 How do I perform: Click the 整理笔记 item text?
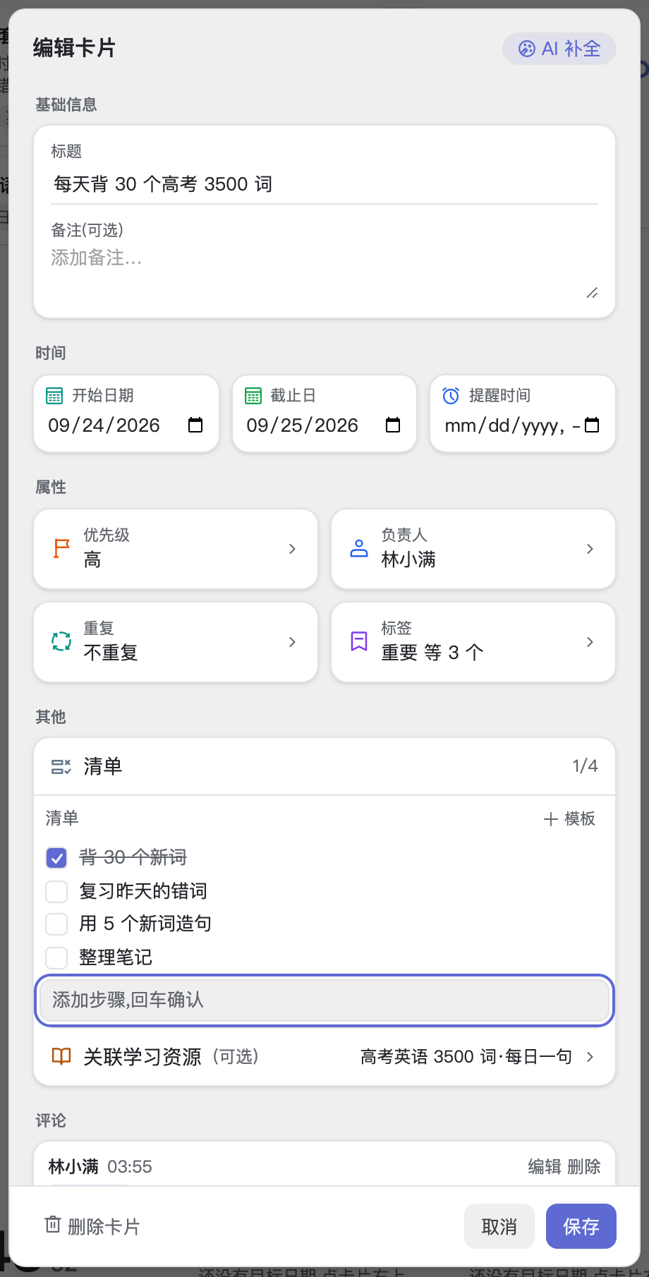[x=116, y=957]
